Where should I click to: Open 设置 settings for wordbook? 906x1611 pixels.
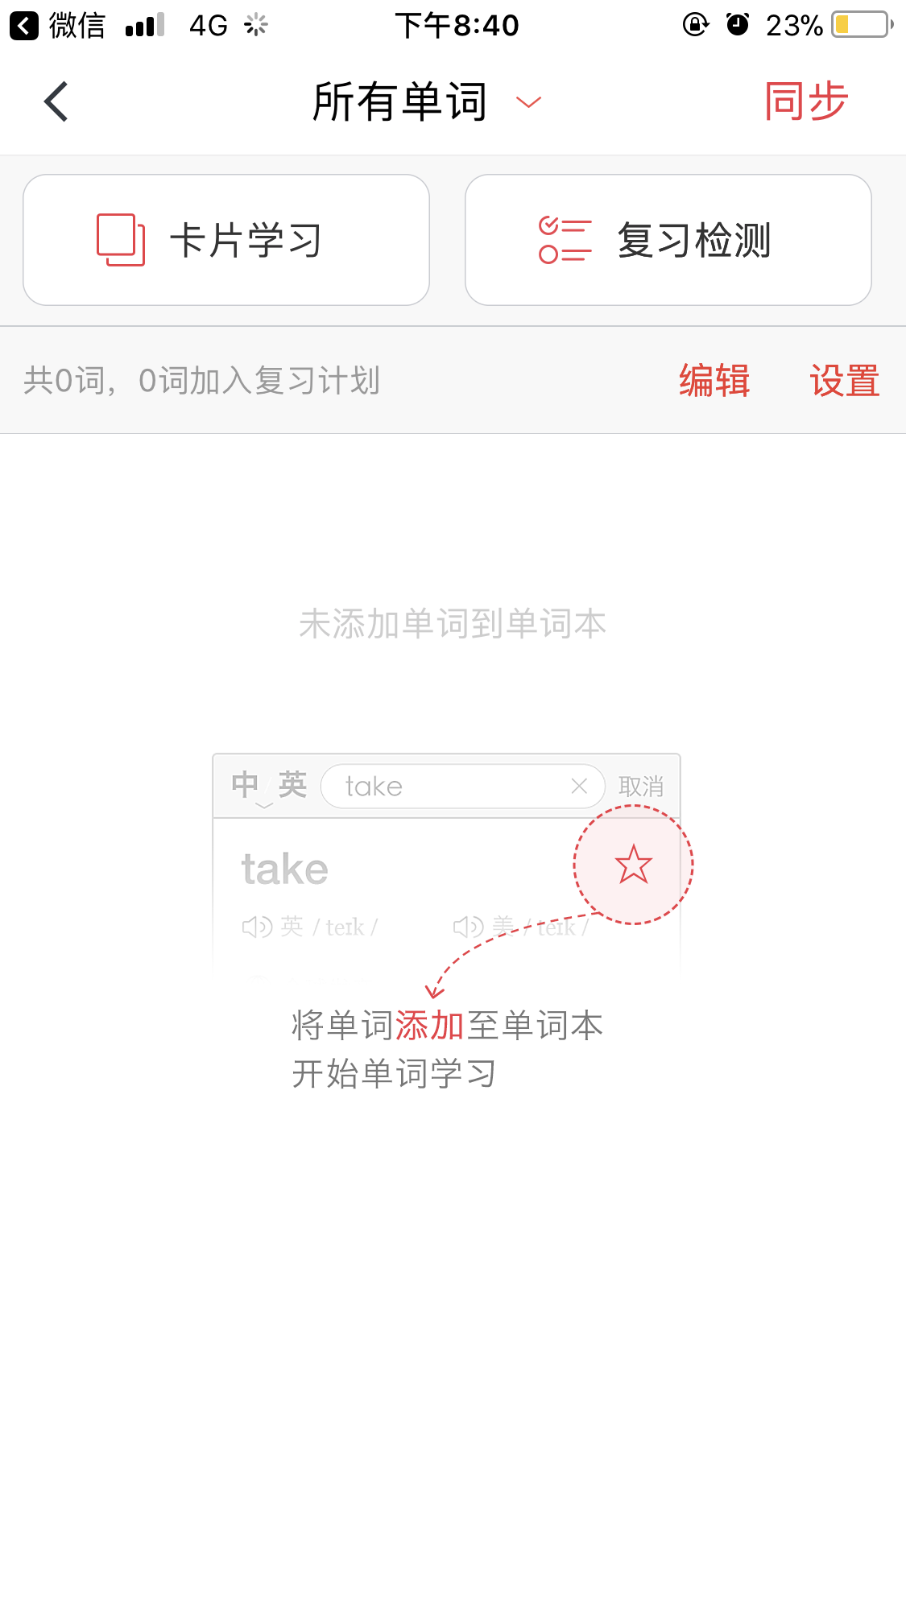coord(845,380)
